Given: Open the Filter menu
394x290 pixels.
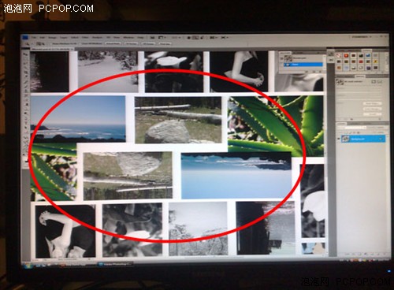Looking at the screenshot, I should pyautogui.click(x=85, y=37).
